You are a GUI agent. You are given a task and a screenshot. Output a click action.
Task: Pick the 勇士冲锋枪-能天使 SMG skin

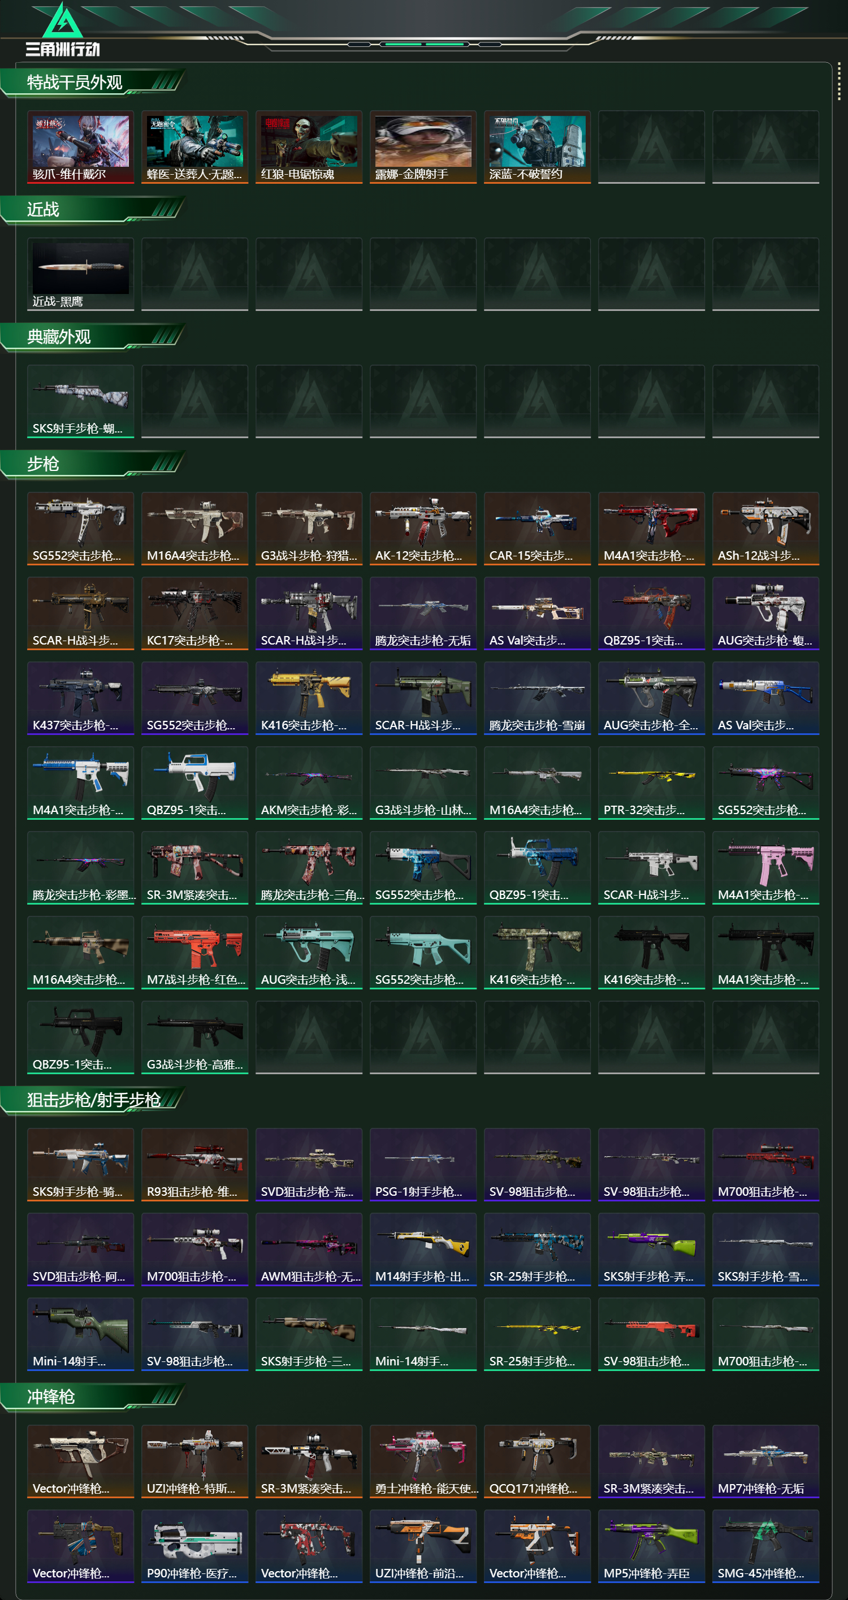click(423, 1461)
